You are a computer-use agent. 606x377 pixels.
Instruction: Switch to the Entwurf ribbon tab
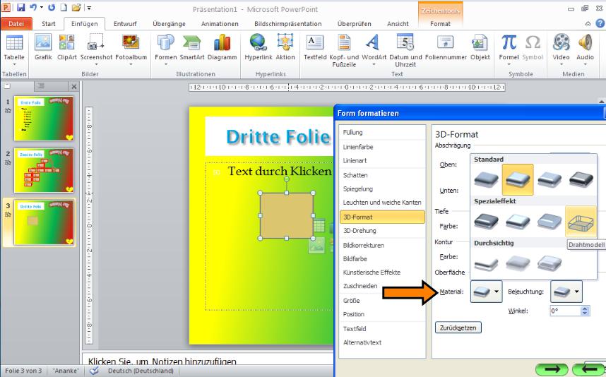coord(125,24)
